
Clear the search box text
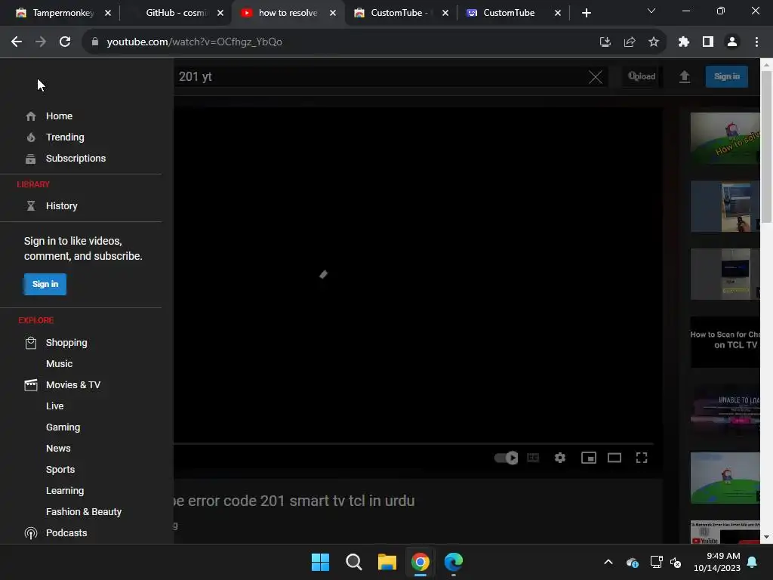[595, 76]
